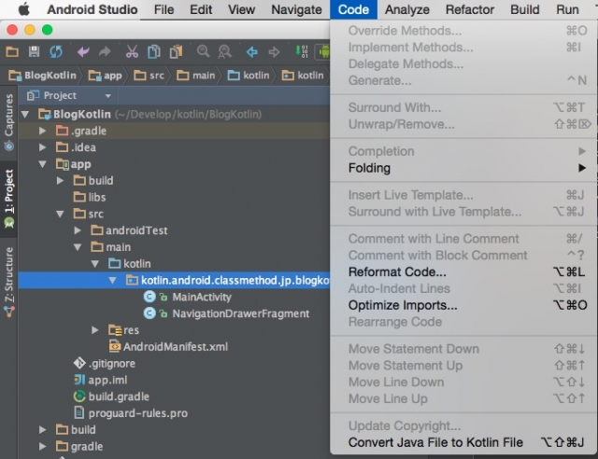Click the Cut scissors icon
The image size is (598, 459).
click(x=132, y=51)
